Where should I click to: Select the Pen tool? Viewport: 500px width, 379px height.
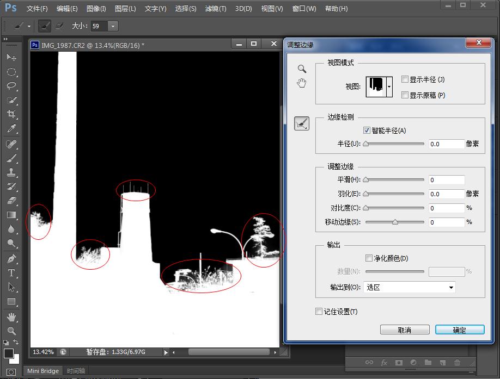pyautogui.click(x=11, y=259)
